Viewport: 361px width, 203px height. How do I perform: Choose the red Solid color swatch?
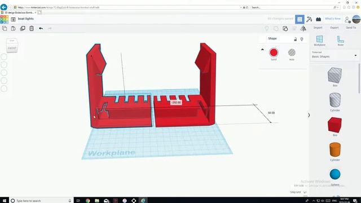(x=274, y=52)
